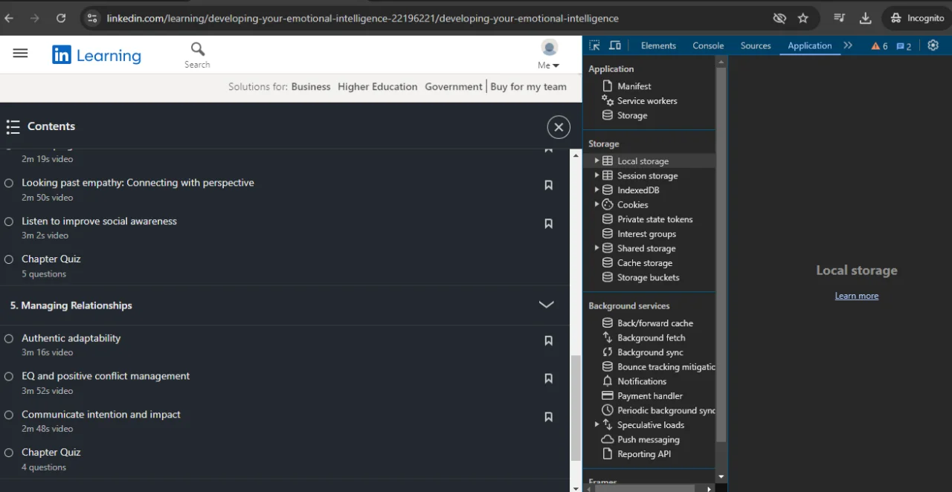Click Buy for my team link

(x=529, y=87)
